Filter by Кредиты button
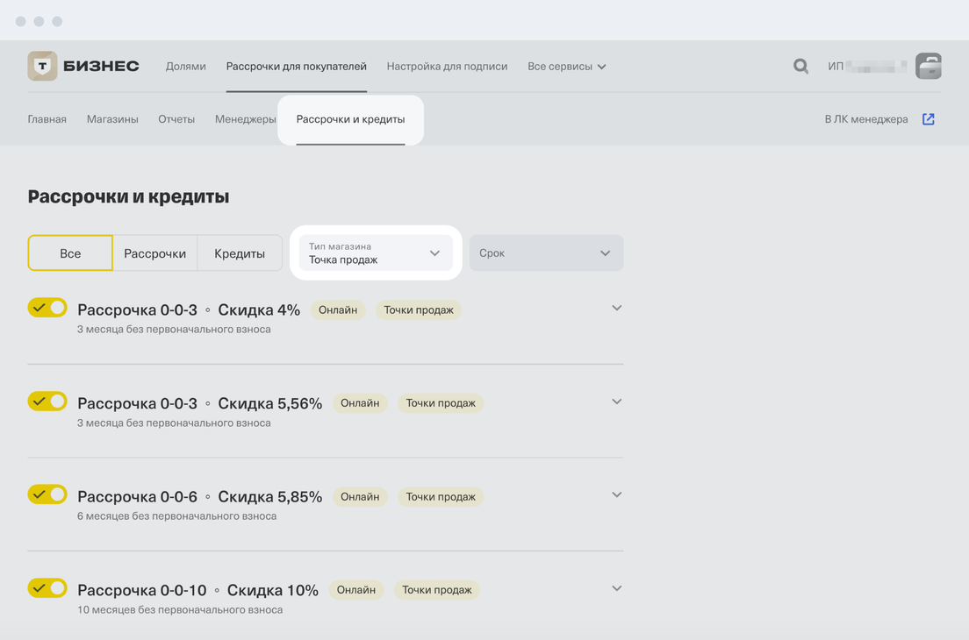Viewport: 969px width, 640px height. pos(240,253)
